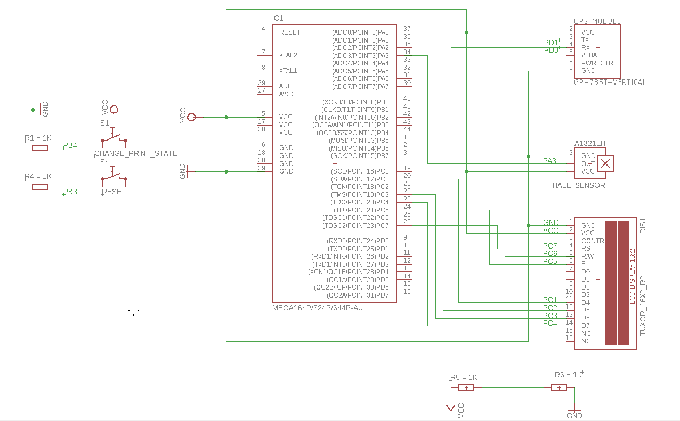Select the PC2 net label at LCD
Screen dimensions: 680x421
pyautogui.click(x=550, y=308)
